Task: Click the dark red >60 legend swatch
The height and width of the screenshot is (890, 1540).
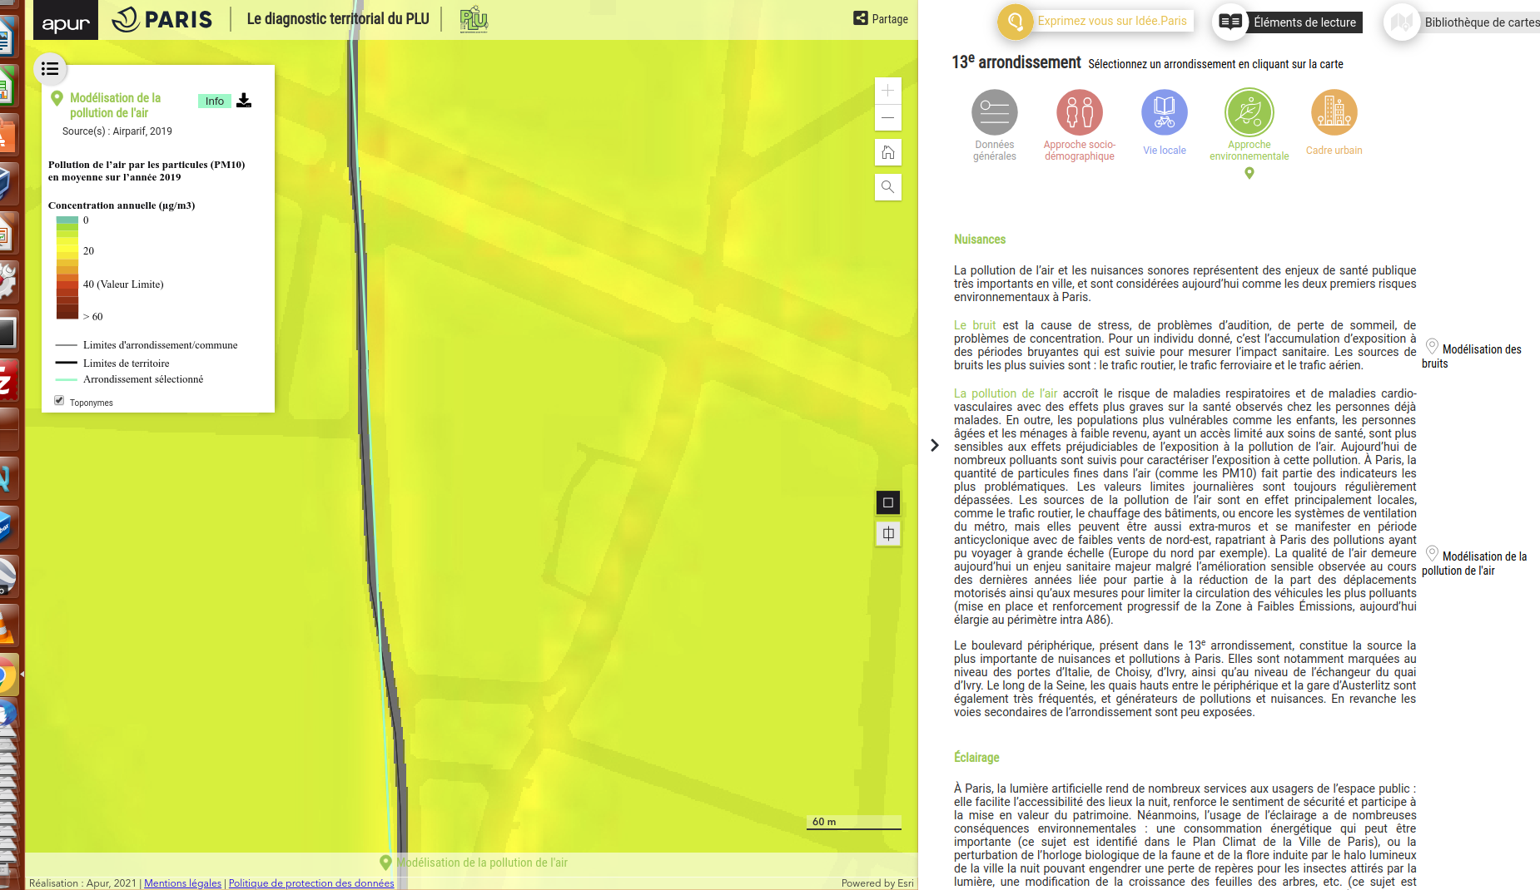Action: (x=67, y=312)
